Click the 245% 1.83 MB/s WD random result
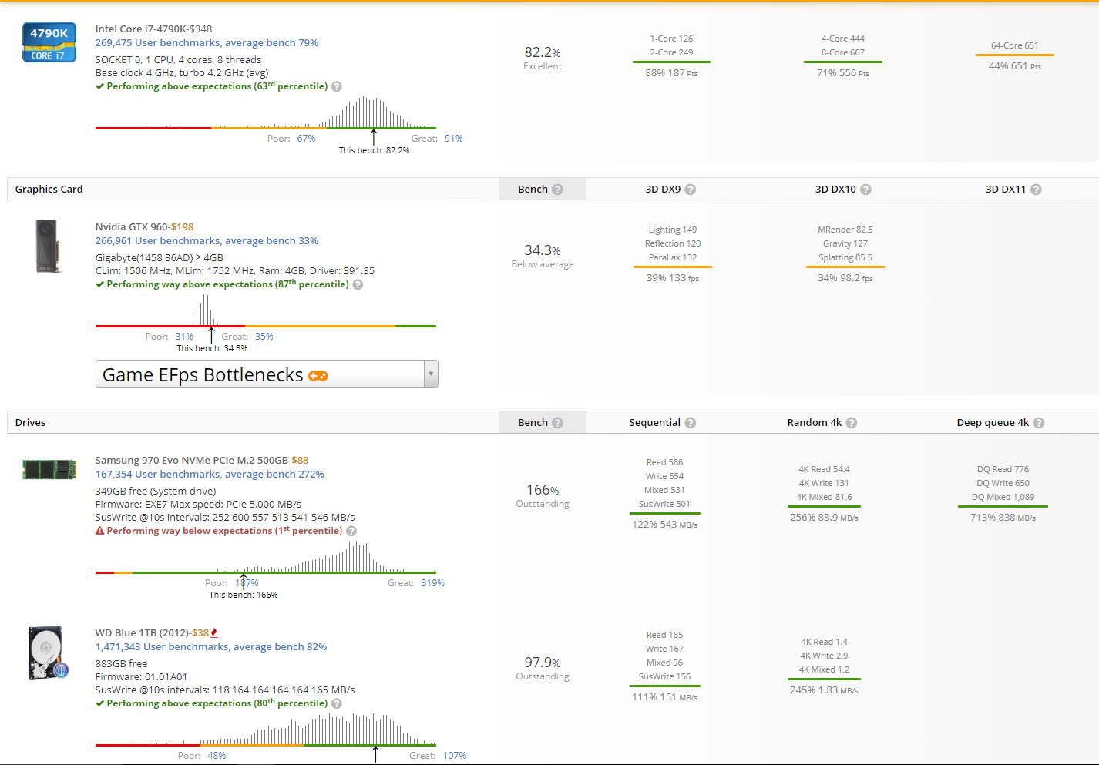 point(824,690)
